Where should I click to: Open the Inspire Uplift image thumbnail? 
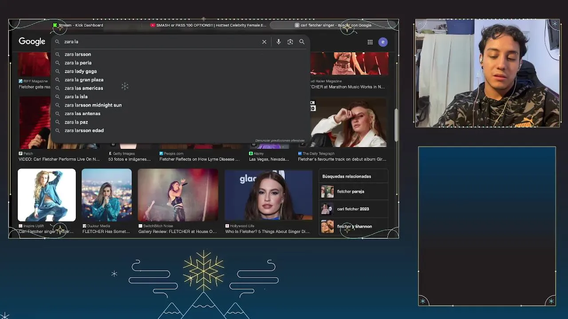(x=47, y=195)
